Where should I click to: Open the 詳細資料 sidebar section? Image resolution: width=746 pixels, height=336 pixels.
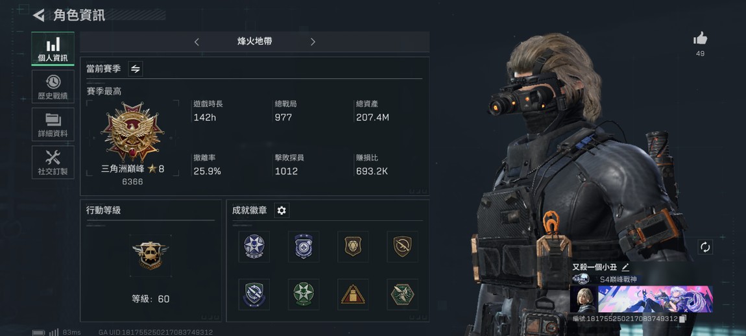(53, 124)
